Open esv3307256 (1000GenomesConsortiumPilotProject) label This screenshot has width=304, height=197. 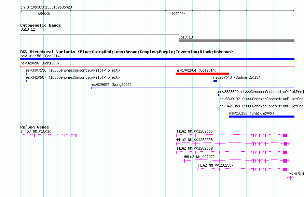[73, 70]
